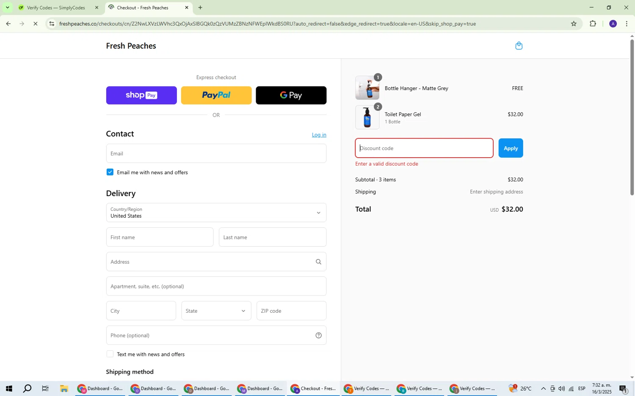Pay with PayPal express button

tap(216, 96)
